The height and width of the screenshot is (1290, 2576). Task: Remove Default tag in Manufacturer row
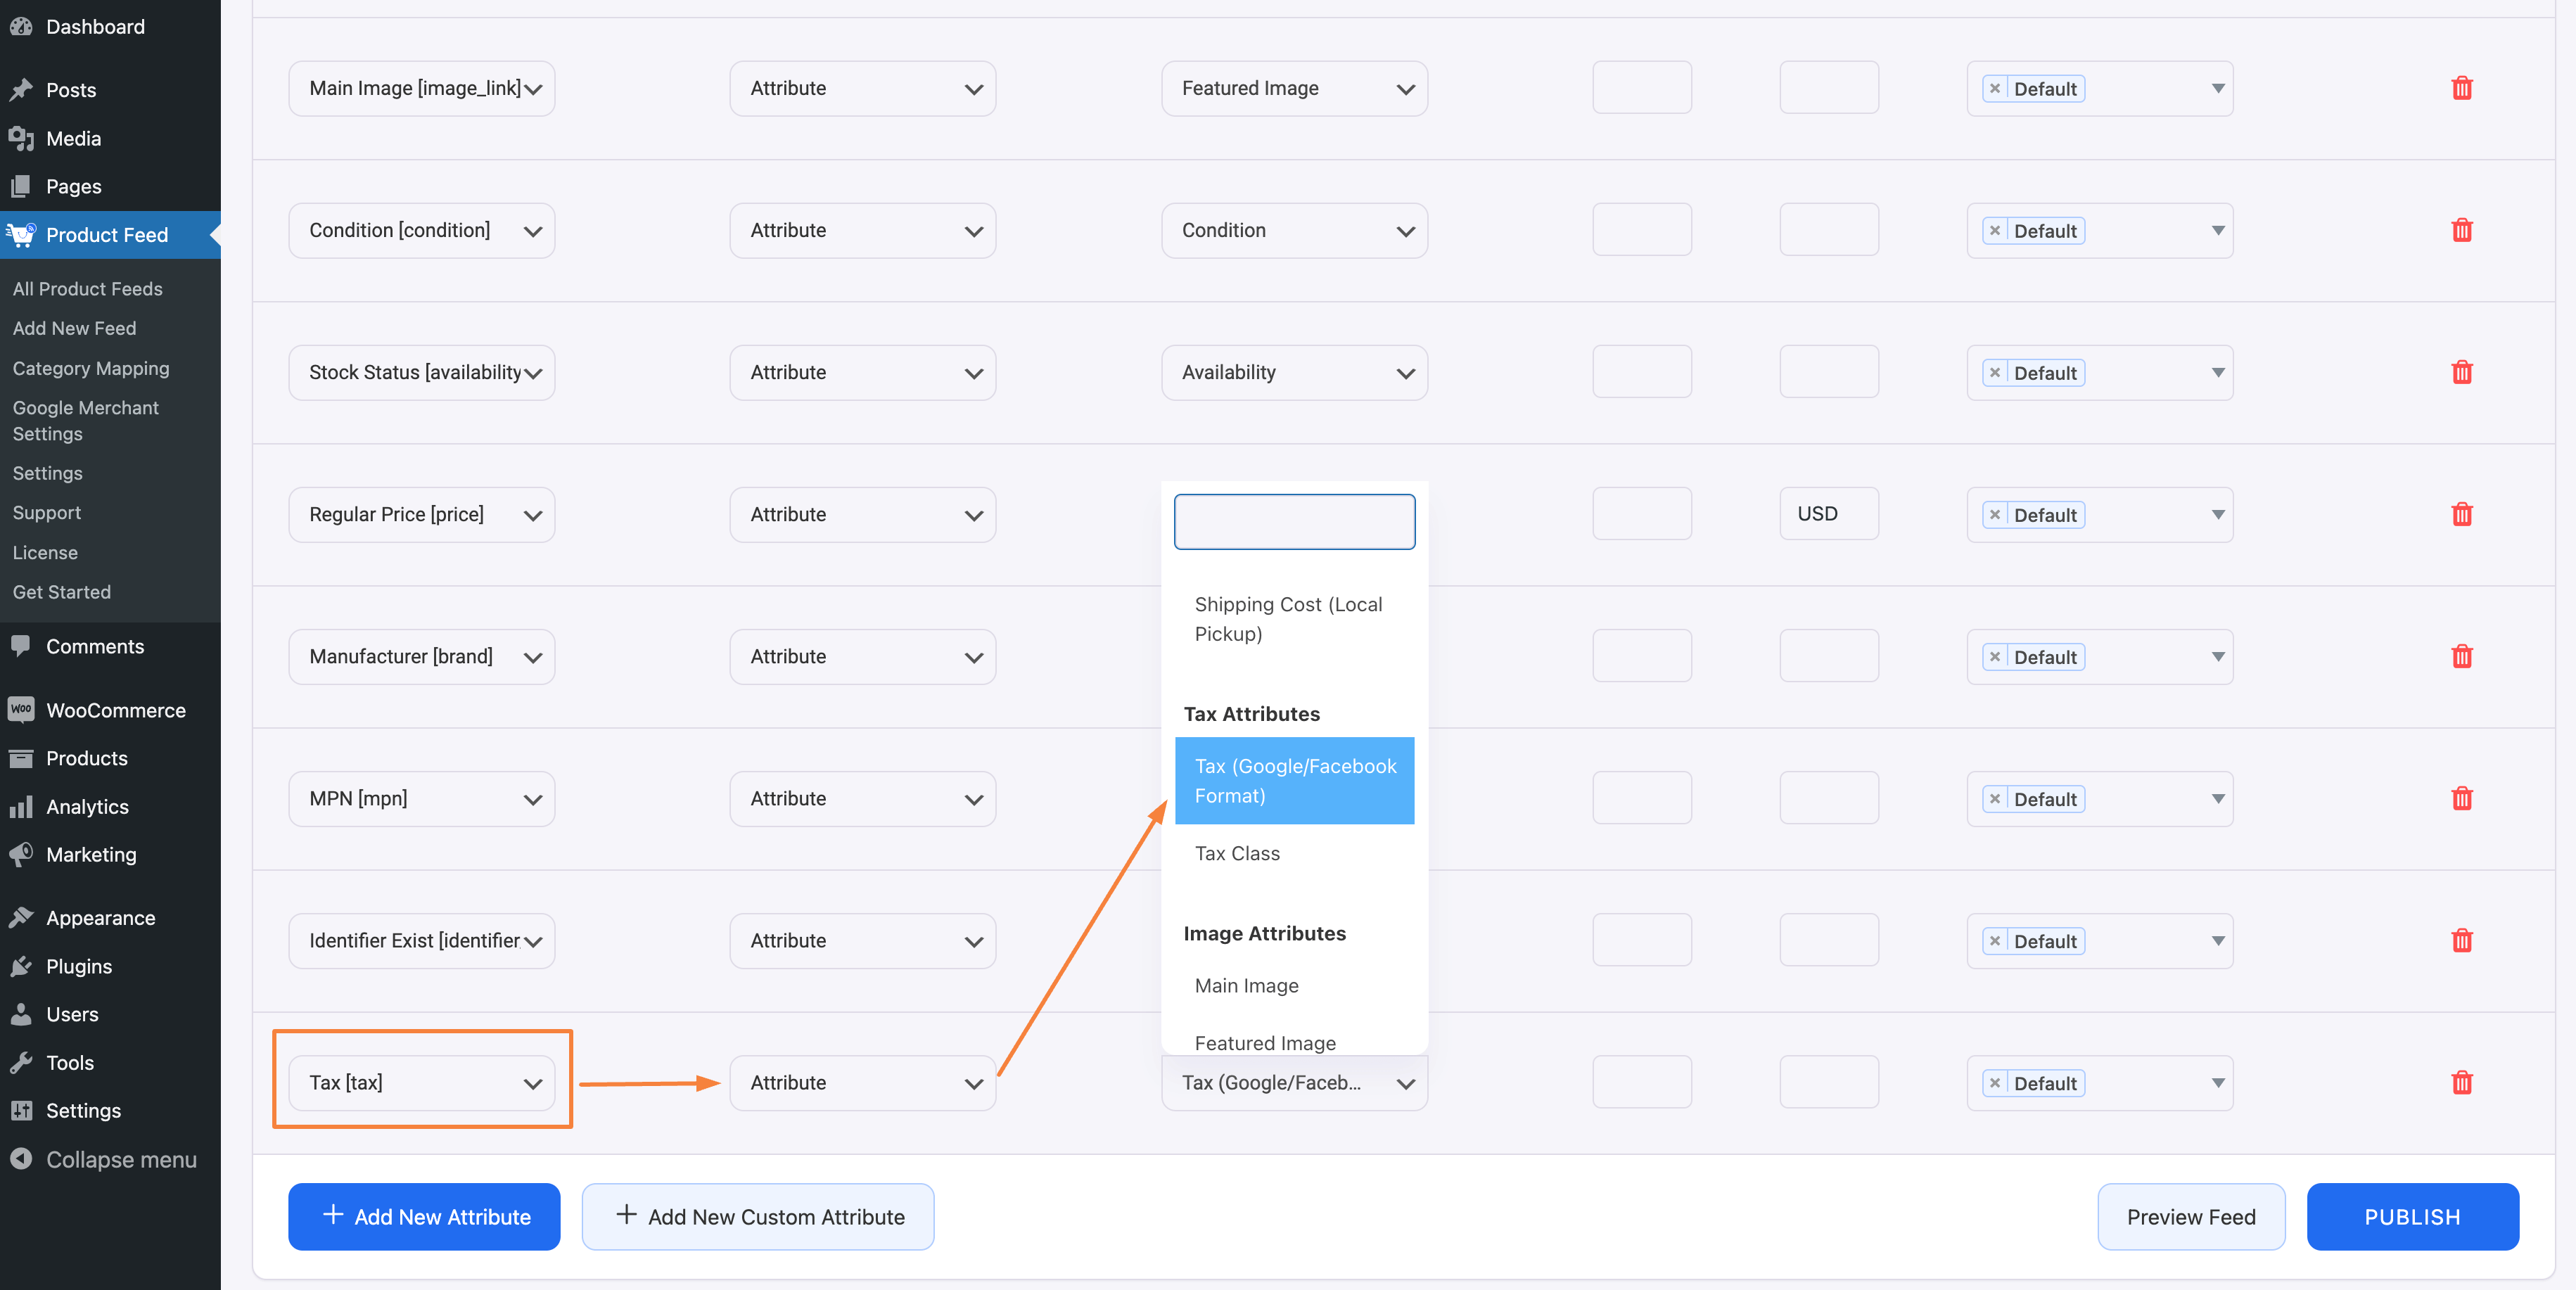pos(1994,656)
